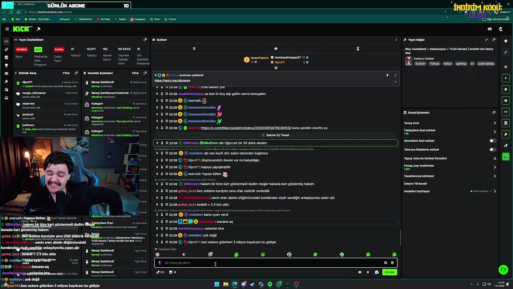The width and height of the screenshot is (513, 289).
Task: Click the trash icon at the top of the chat
Action: tap(194, 49)
